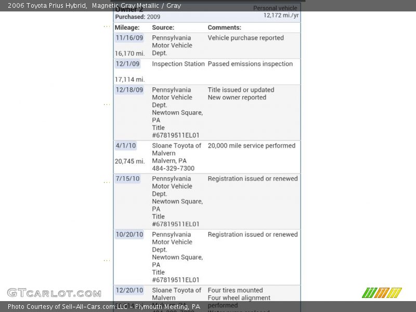Click the Source column header
416x312 pixels.
click(x=163, y=28)
